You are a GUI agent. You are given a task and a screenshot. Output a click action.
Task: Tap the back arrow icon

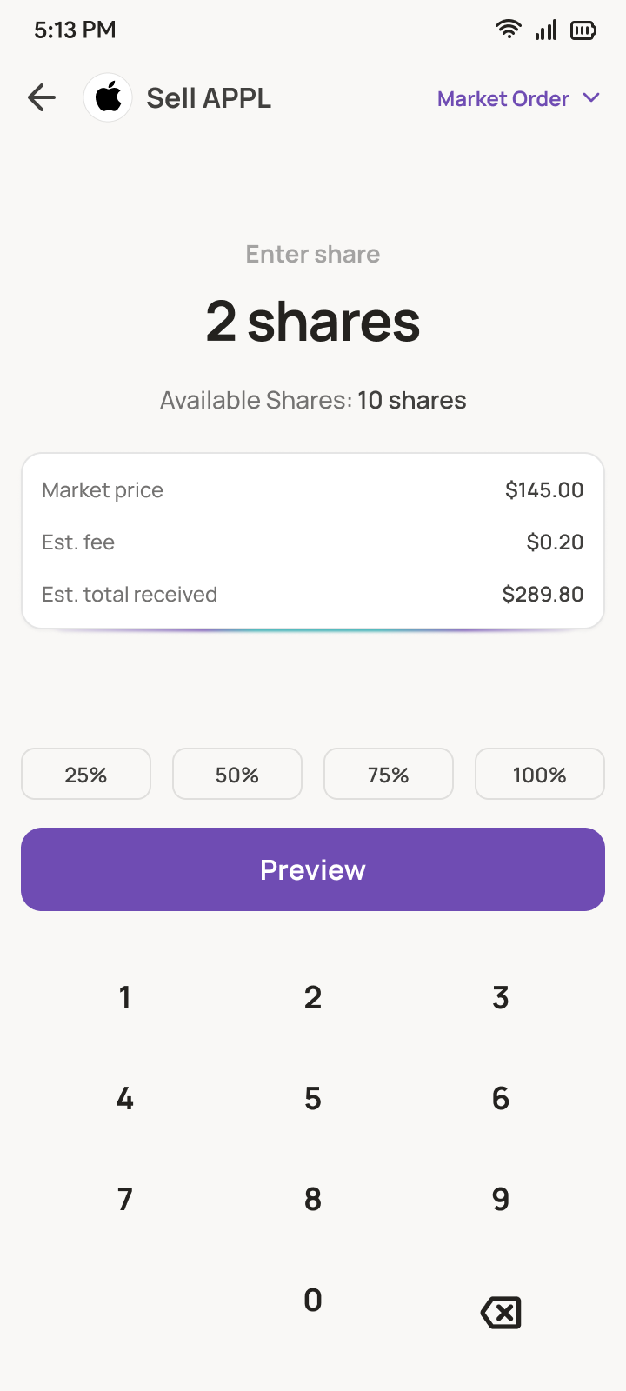(x=42, y=98)
